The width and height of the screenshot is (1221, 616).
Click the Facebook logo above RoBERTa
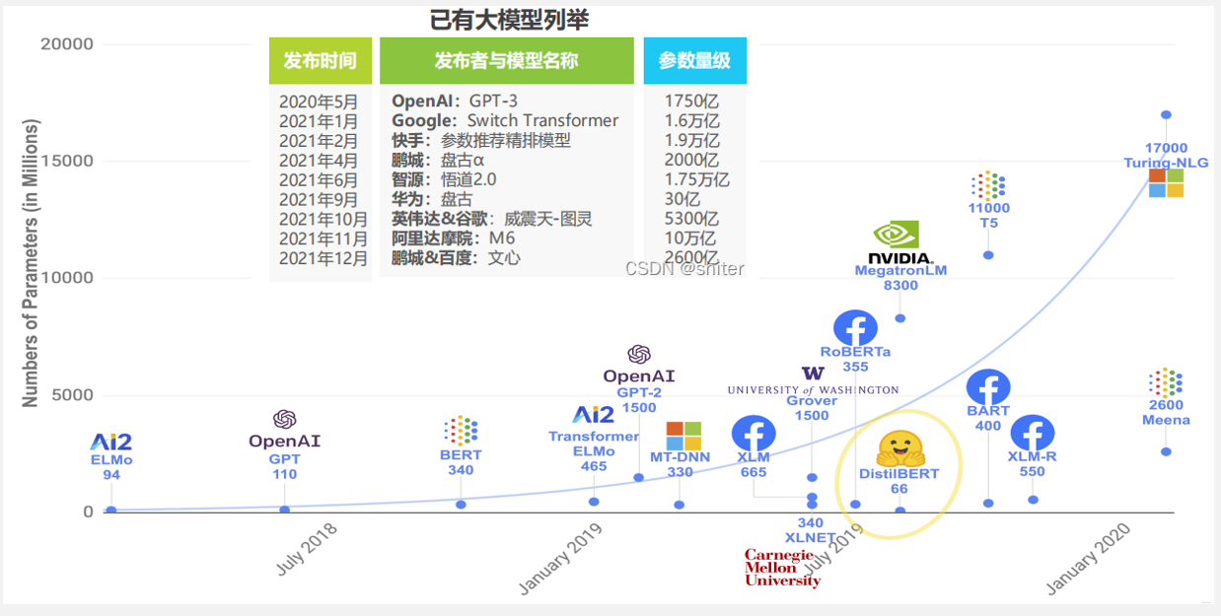point(855,328)
